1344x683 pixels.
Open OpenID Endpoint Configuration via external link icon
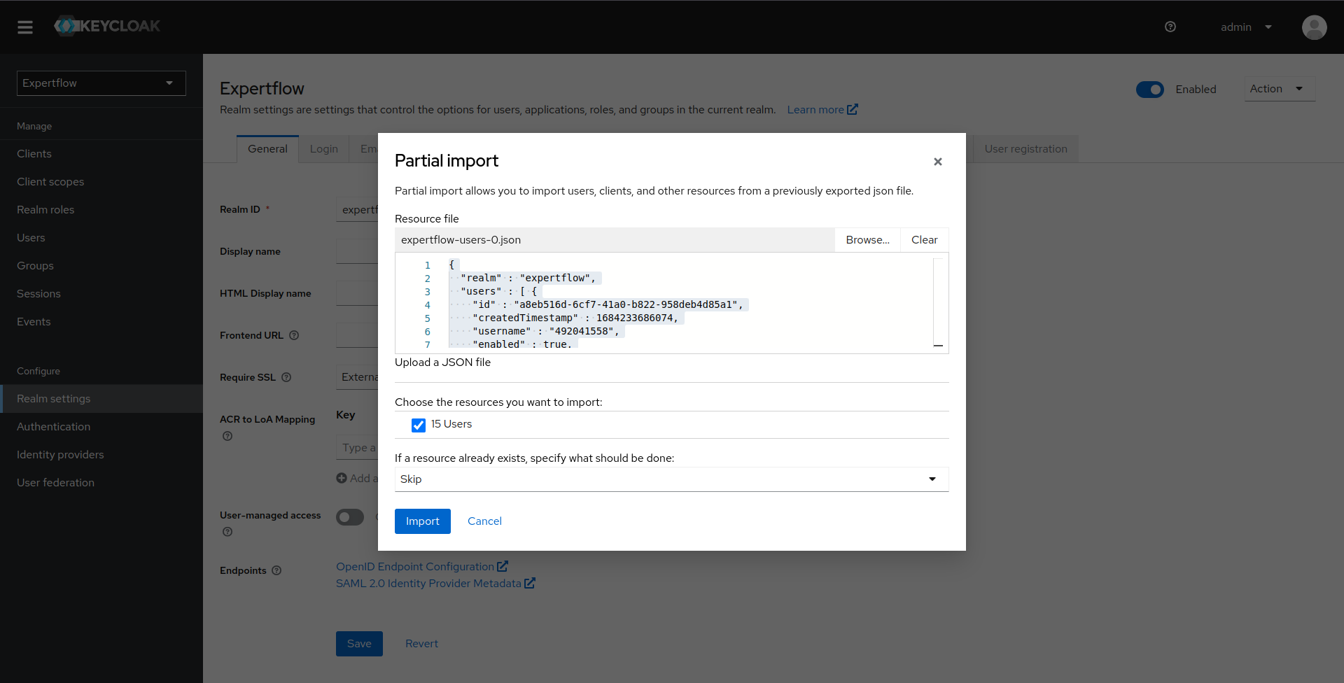504,565
